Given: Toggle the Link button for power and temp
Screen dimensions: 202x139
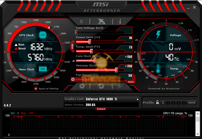Looking at the screenshot, I should (72, 47).
